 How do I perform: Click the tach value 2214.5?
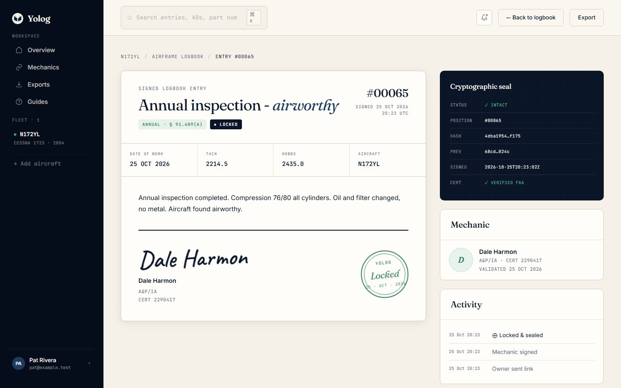pos(217,164)
